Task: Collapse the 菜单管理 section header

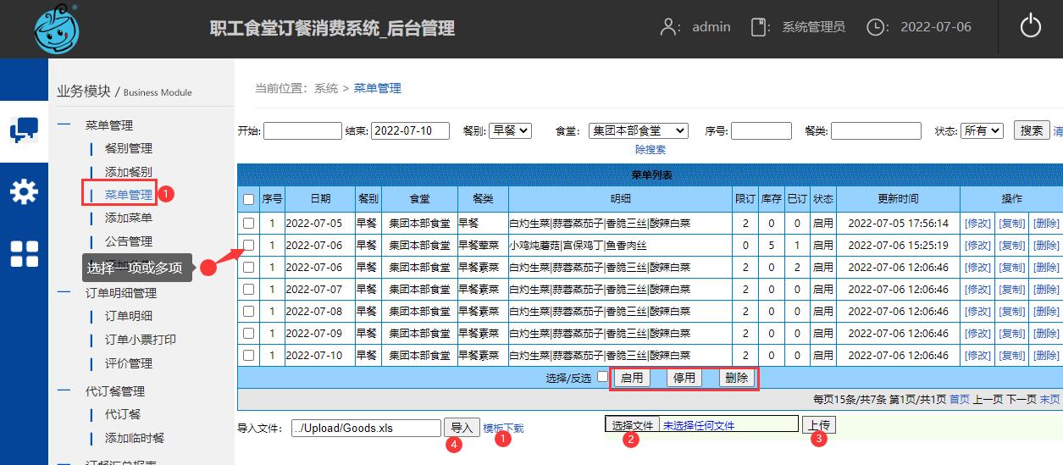Action: [x=109, y=125]
